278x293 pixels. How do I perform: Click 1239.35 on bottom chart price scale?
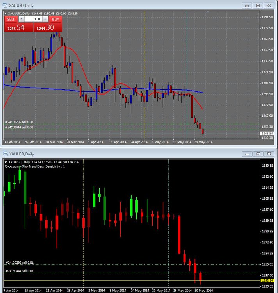267,286
